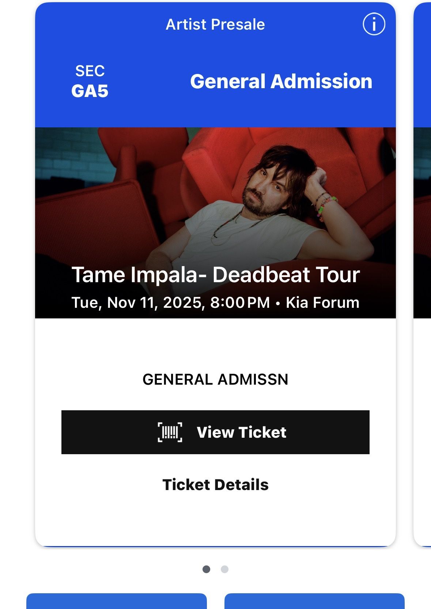This screenshot has width=431, height=609.
Task: Click the GENERAL ADMISSN text
Action: click(215, 380)
